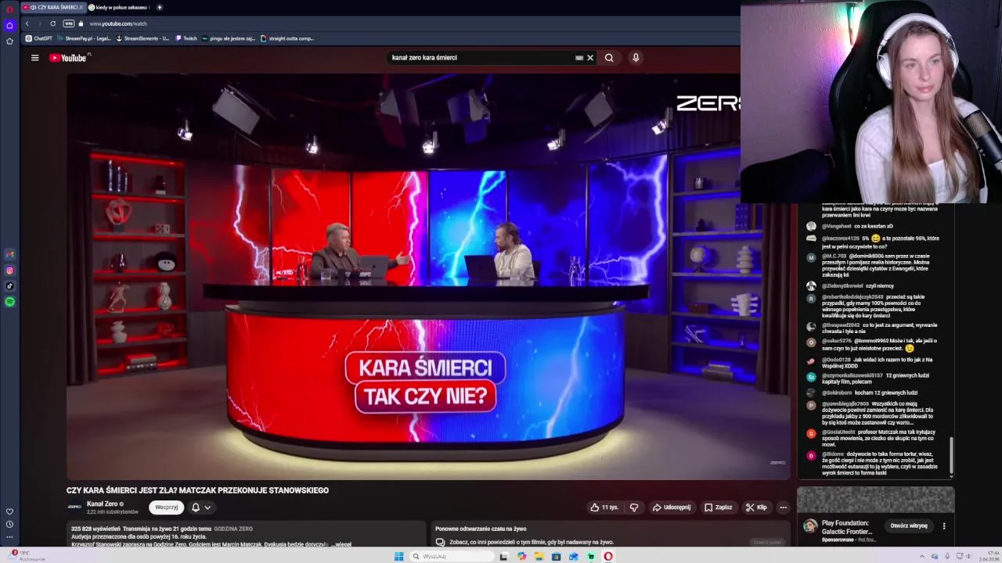Image resolution: width=1002 pixels, height=563 pixels.
Task: Open the Opera sidebar history clock icon
Action: (x=9, y=524)
